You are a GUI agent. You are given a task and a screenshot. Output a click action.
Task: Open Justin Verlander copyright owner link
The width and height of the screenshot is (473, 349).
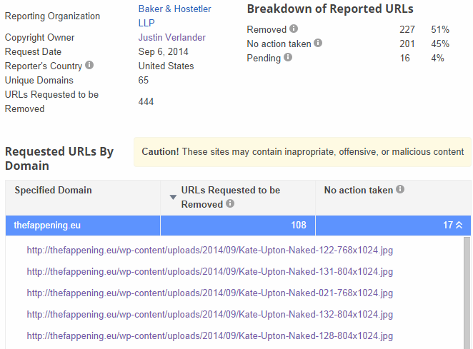171,37
